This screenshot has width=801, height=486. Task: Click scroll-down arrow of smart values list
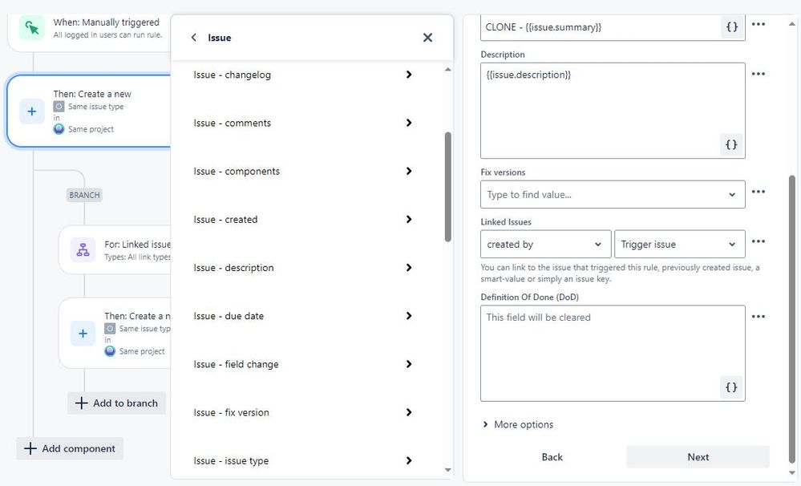[x=448, y=470]
